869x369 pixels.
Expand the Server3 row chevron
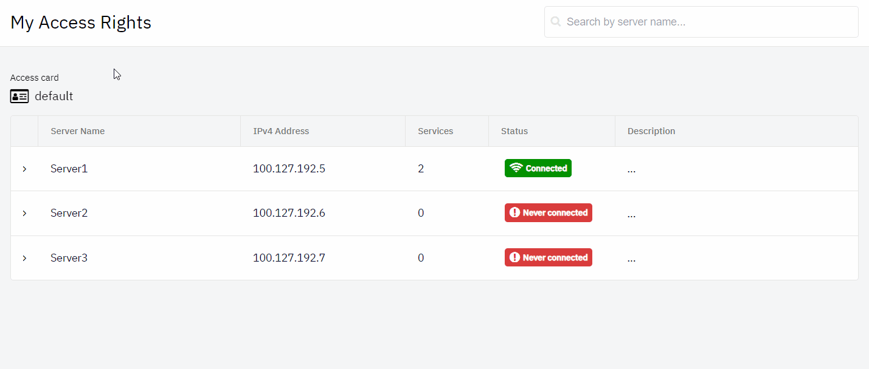coord(24,258)
